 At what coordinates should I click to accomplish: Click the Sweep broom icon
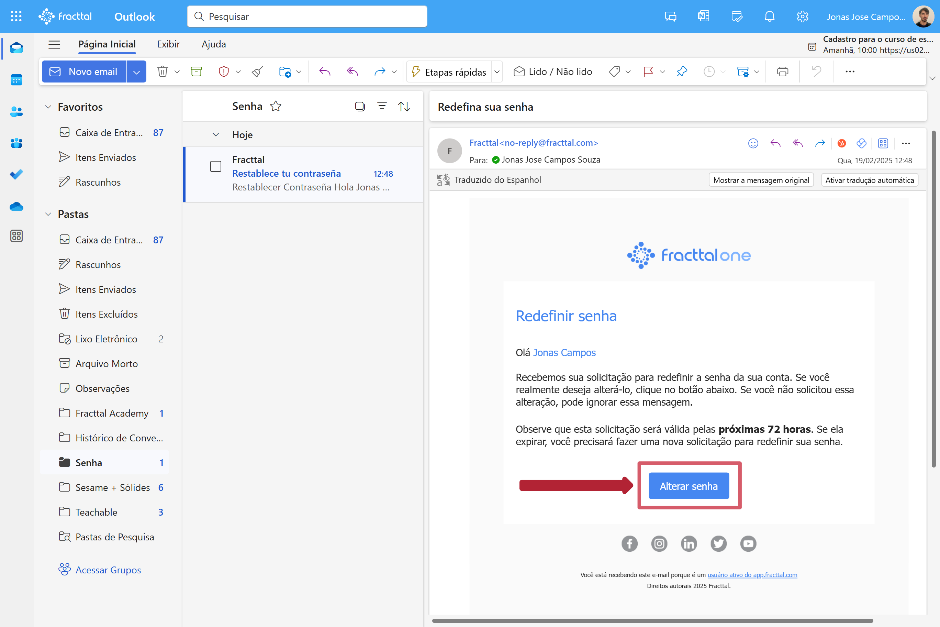pyautogui.click(x=258, y=71)
